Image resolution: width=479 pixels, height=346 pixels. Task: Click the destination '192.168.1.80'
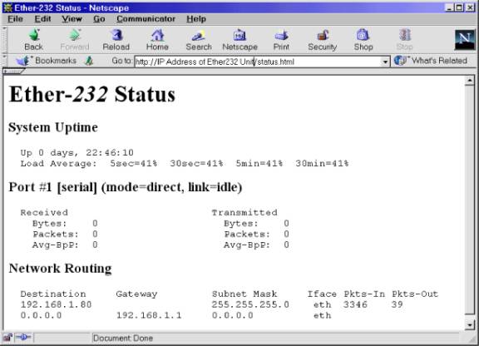point(56,304)
